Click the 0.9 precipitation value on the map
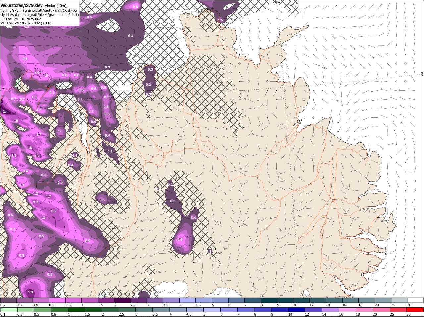The image size is (424, 317). pyautogui.click(x=22, y=256)
